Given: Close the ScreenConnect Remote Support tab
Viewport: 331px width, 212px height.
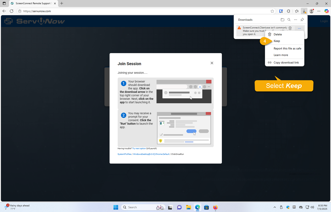Looking at the screenshot, I should coord(55,3).
